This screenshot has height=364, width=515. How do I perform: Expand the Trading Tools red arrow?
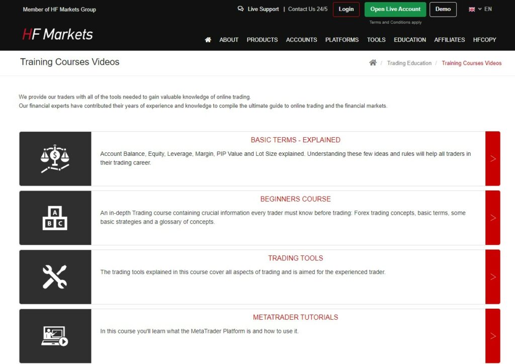[493, 277]
